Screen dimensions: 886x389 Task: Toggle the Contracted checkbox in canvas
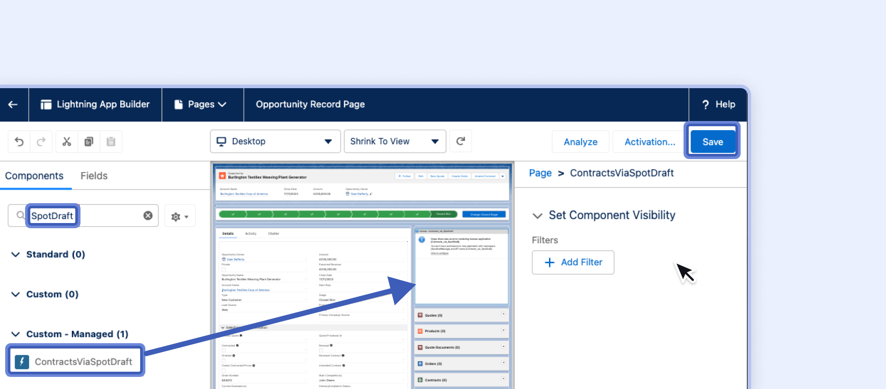224,351
